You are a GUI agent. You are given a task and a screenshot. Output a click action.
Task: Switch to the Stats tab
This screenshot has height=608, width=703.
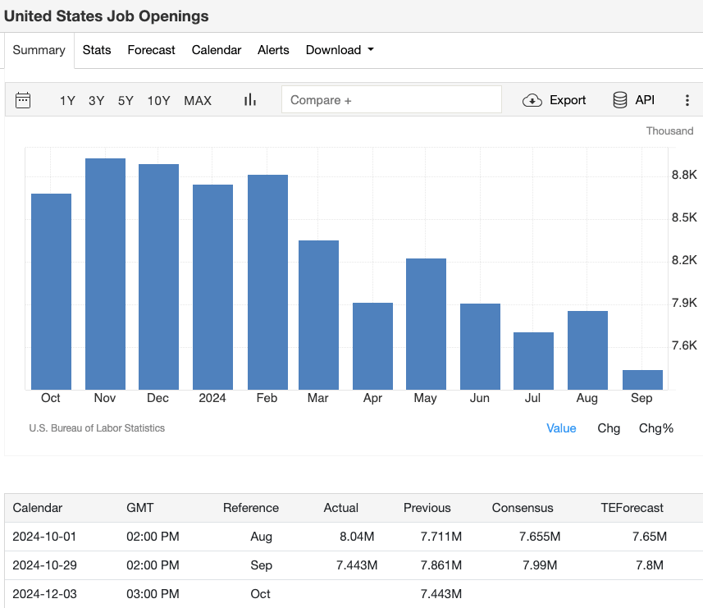point(97,50)
